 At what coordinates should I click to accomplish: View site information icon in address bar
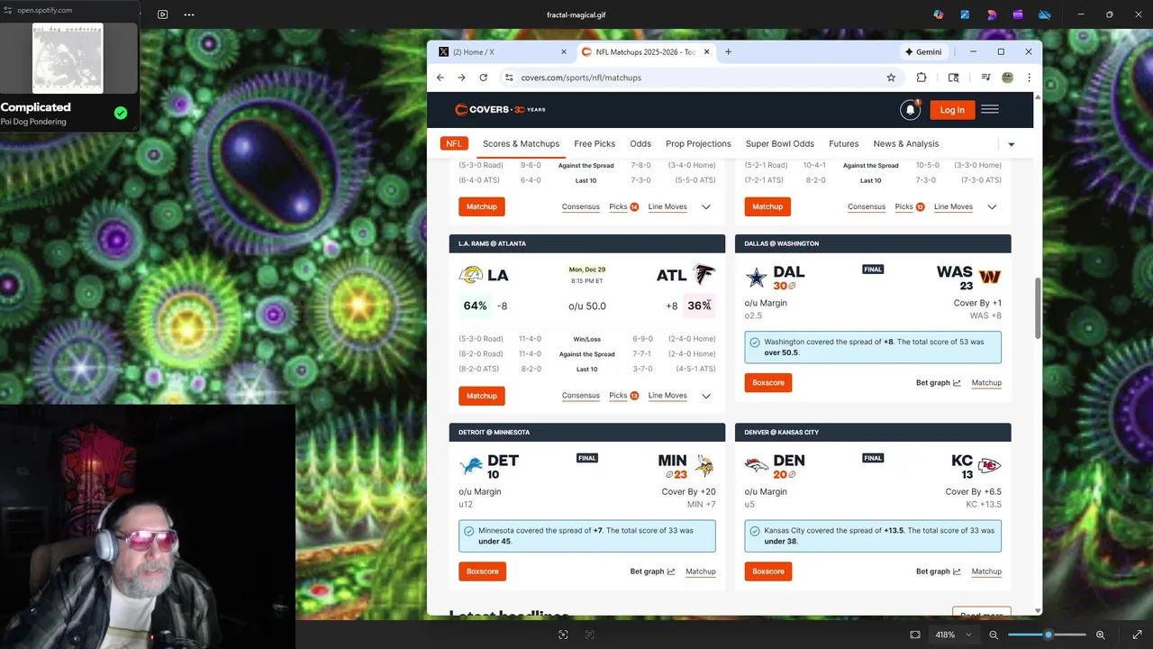coord(509,78)
